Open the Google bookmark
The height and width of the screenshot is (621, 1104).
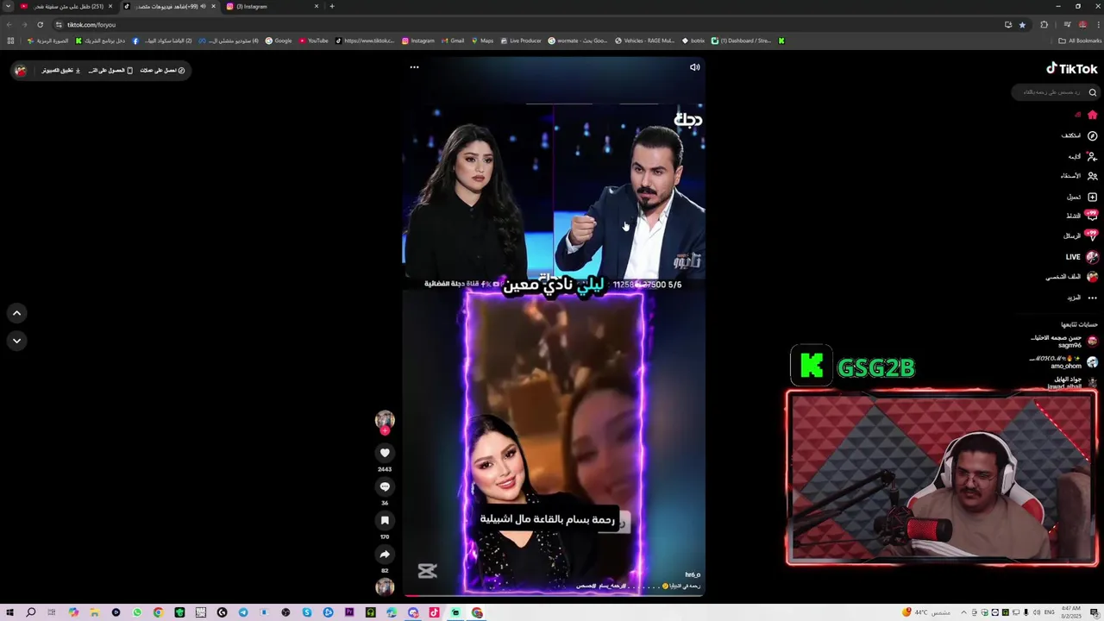tap(279, 41)
